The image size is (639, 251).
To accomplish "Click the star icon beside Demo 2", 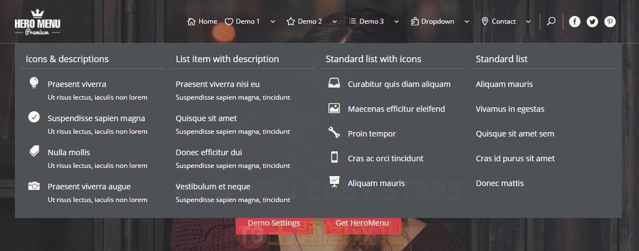I will coord(291,21).
